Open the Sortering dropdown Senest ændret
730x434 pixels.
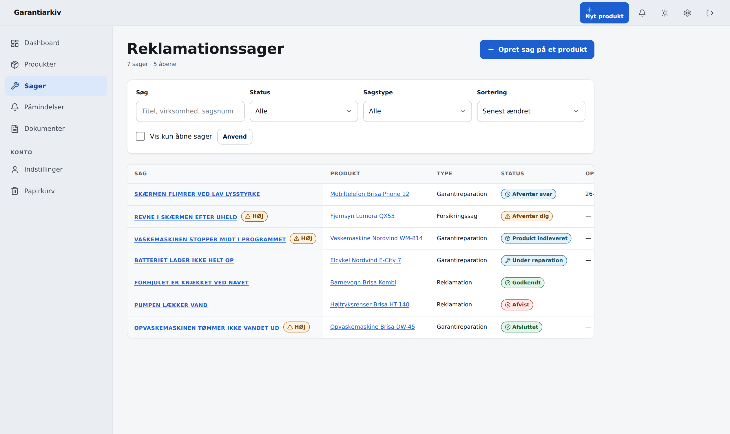tap(531, 111)
